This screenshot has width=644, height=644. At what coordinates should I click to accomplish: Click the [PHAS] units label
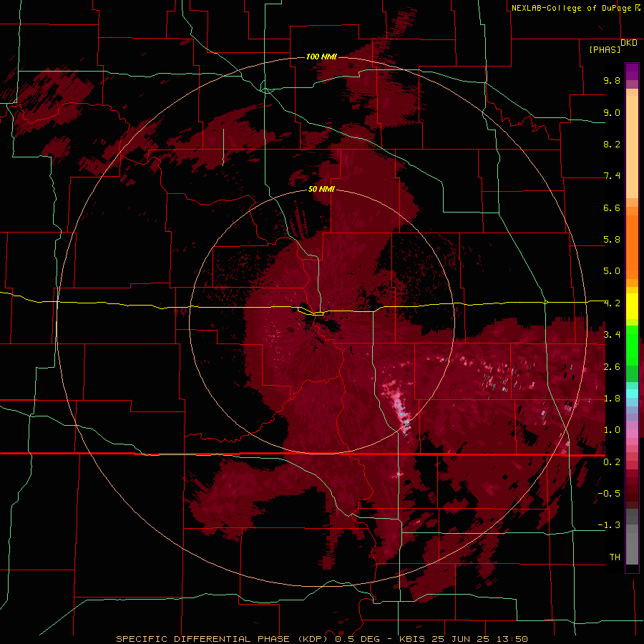click(605, 50)
